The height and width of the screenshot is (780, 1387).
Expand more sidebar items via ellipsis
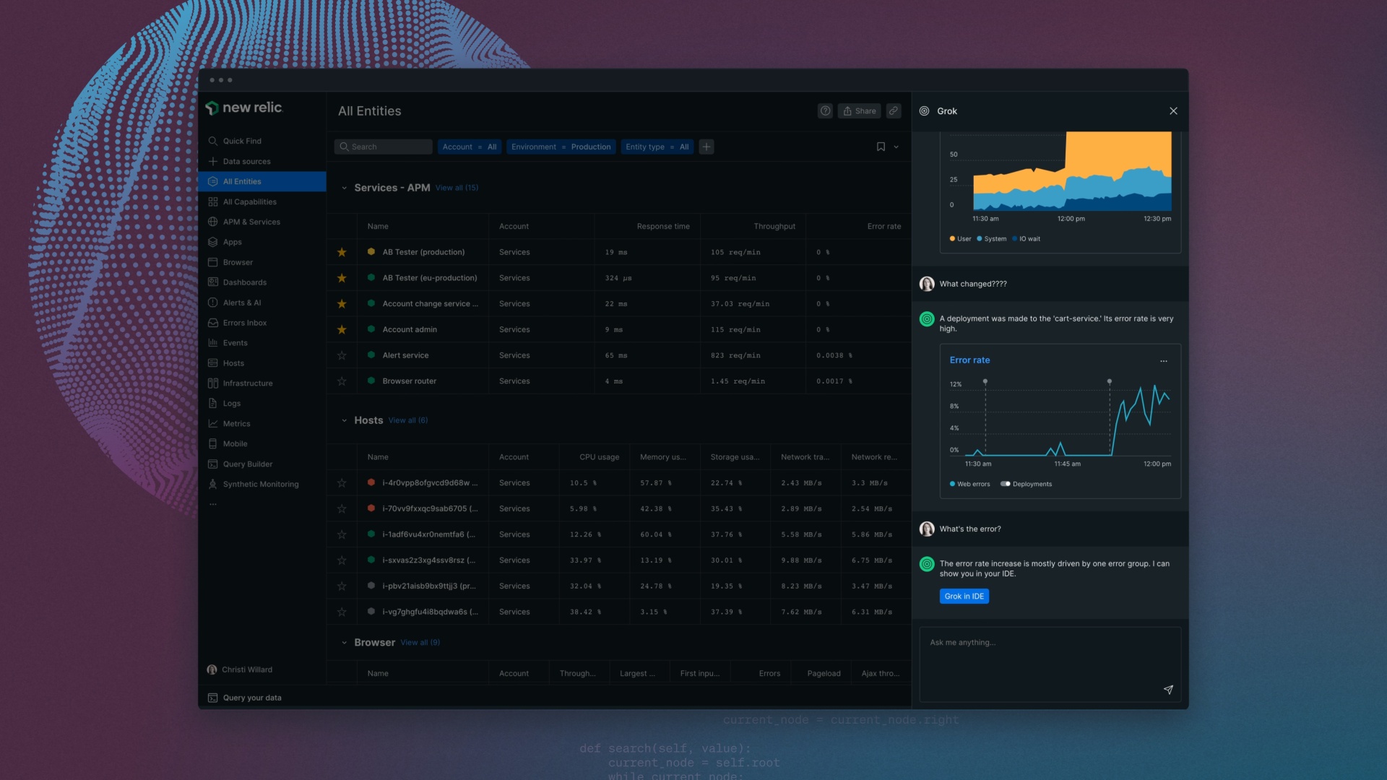coord(212,504)
